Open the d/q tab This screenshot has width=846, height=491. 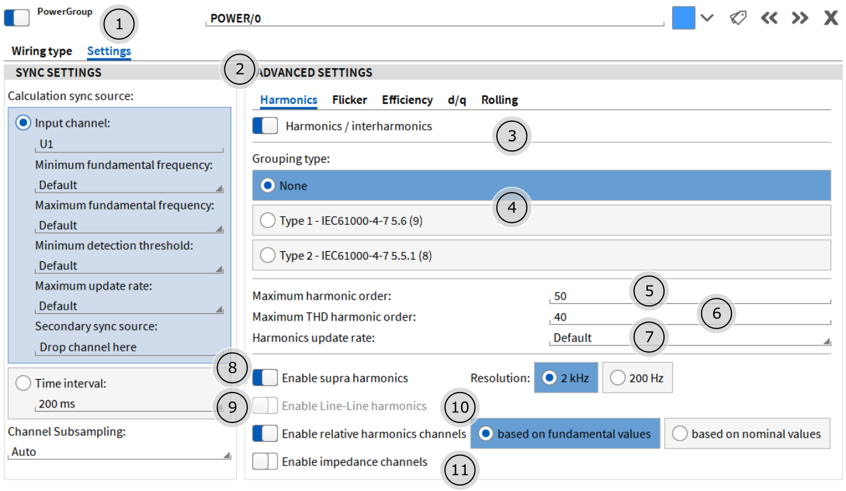(456, 100)
